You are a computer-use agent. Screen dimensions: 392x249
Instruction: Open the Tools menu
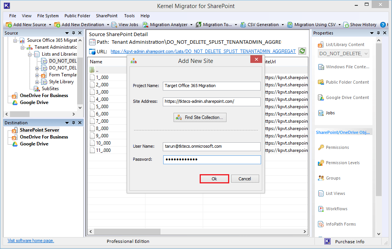[129, 16]
